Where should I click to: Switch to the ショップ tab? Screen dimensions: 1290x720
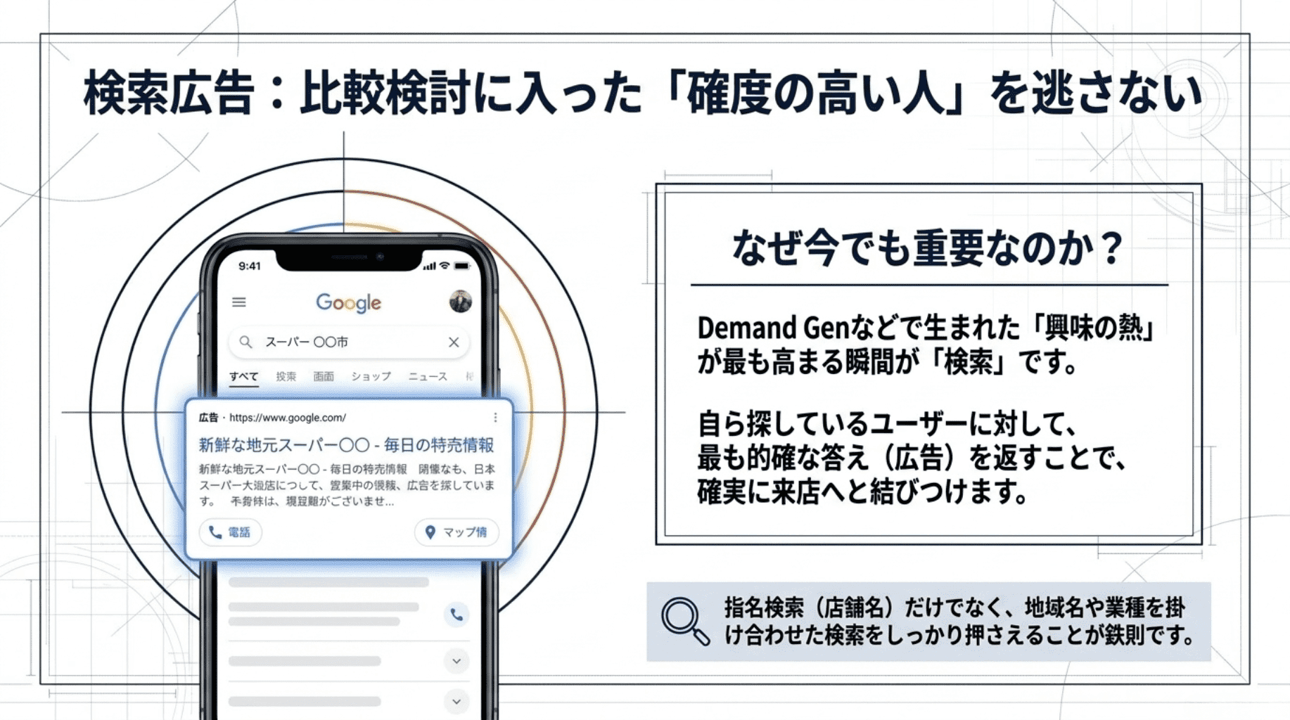click(x=371, y=376)
